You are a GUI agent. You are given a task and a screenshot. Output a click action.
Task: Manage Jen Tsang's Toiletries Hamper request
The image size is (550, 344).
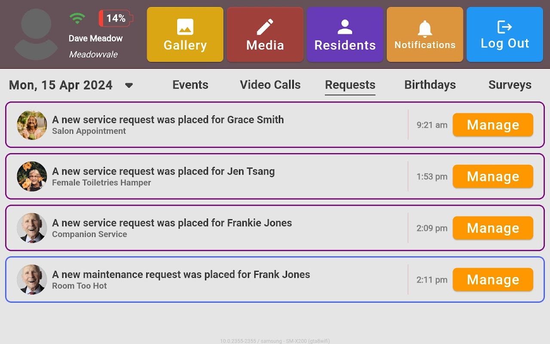[493, 176]
